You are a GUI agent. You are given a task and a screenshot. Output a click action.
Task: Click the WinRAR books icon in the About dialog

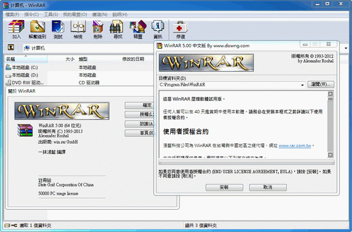click(25, 130)
